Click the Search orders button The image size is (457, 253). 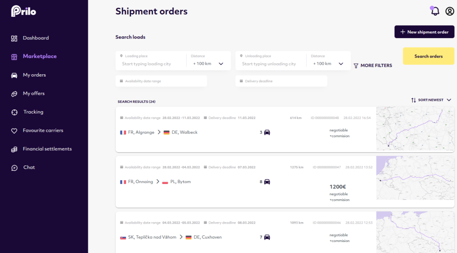[x=428, y=56]
